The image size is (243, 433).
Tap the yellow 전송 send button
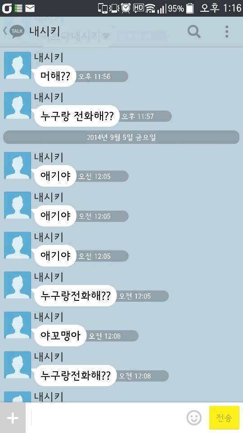pyautogui.click(x=224, y=418)
